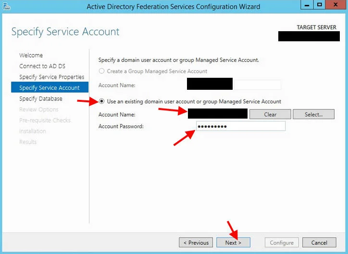Click the Clear button
The height and width of the screenshot is (254, 348).
coord(270,114)
